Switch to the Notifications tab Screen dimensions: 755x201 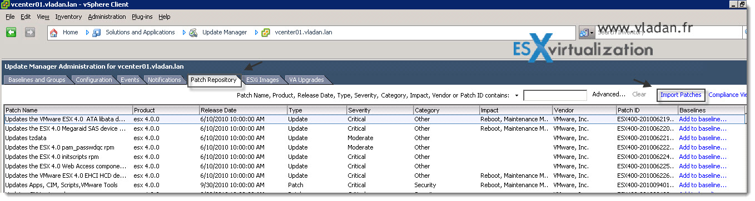click(x=165, y=80)
